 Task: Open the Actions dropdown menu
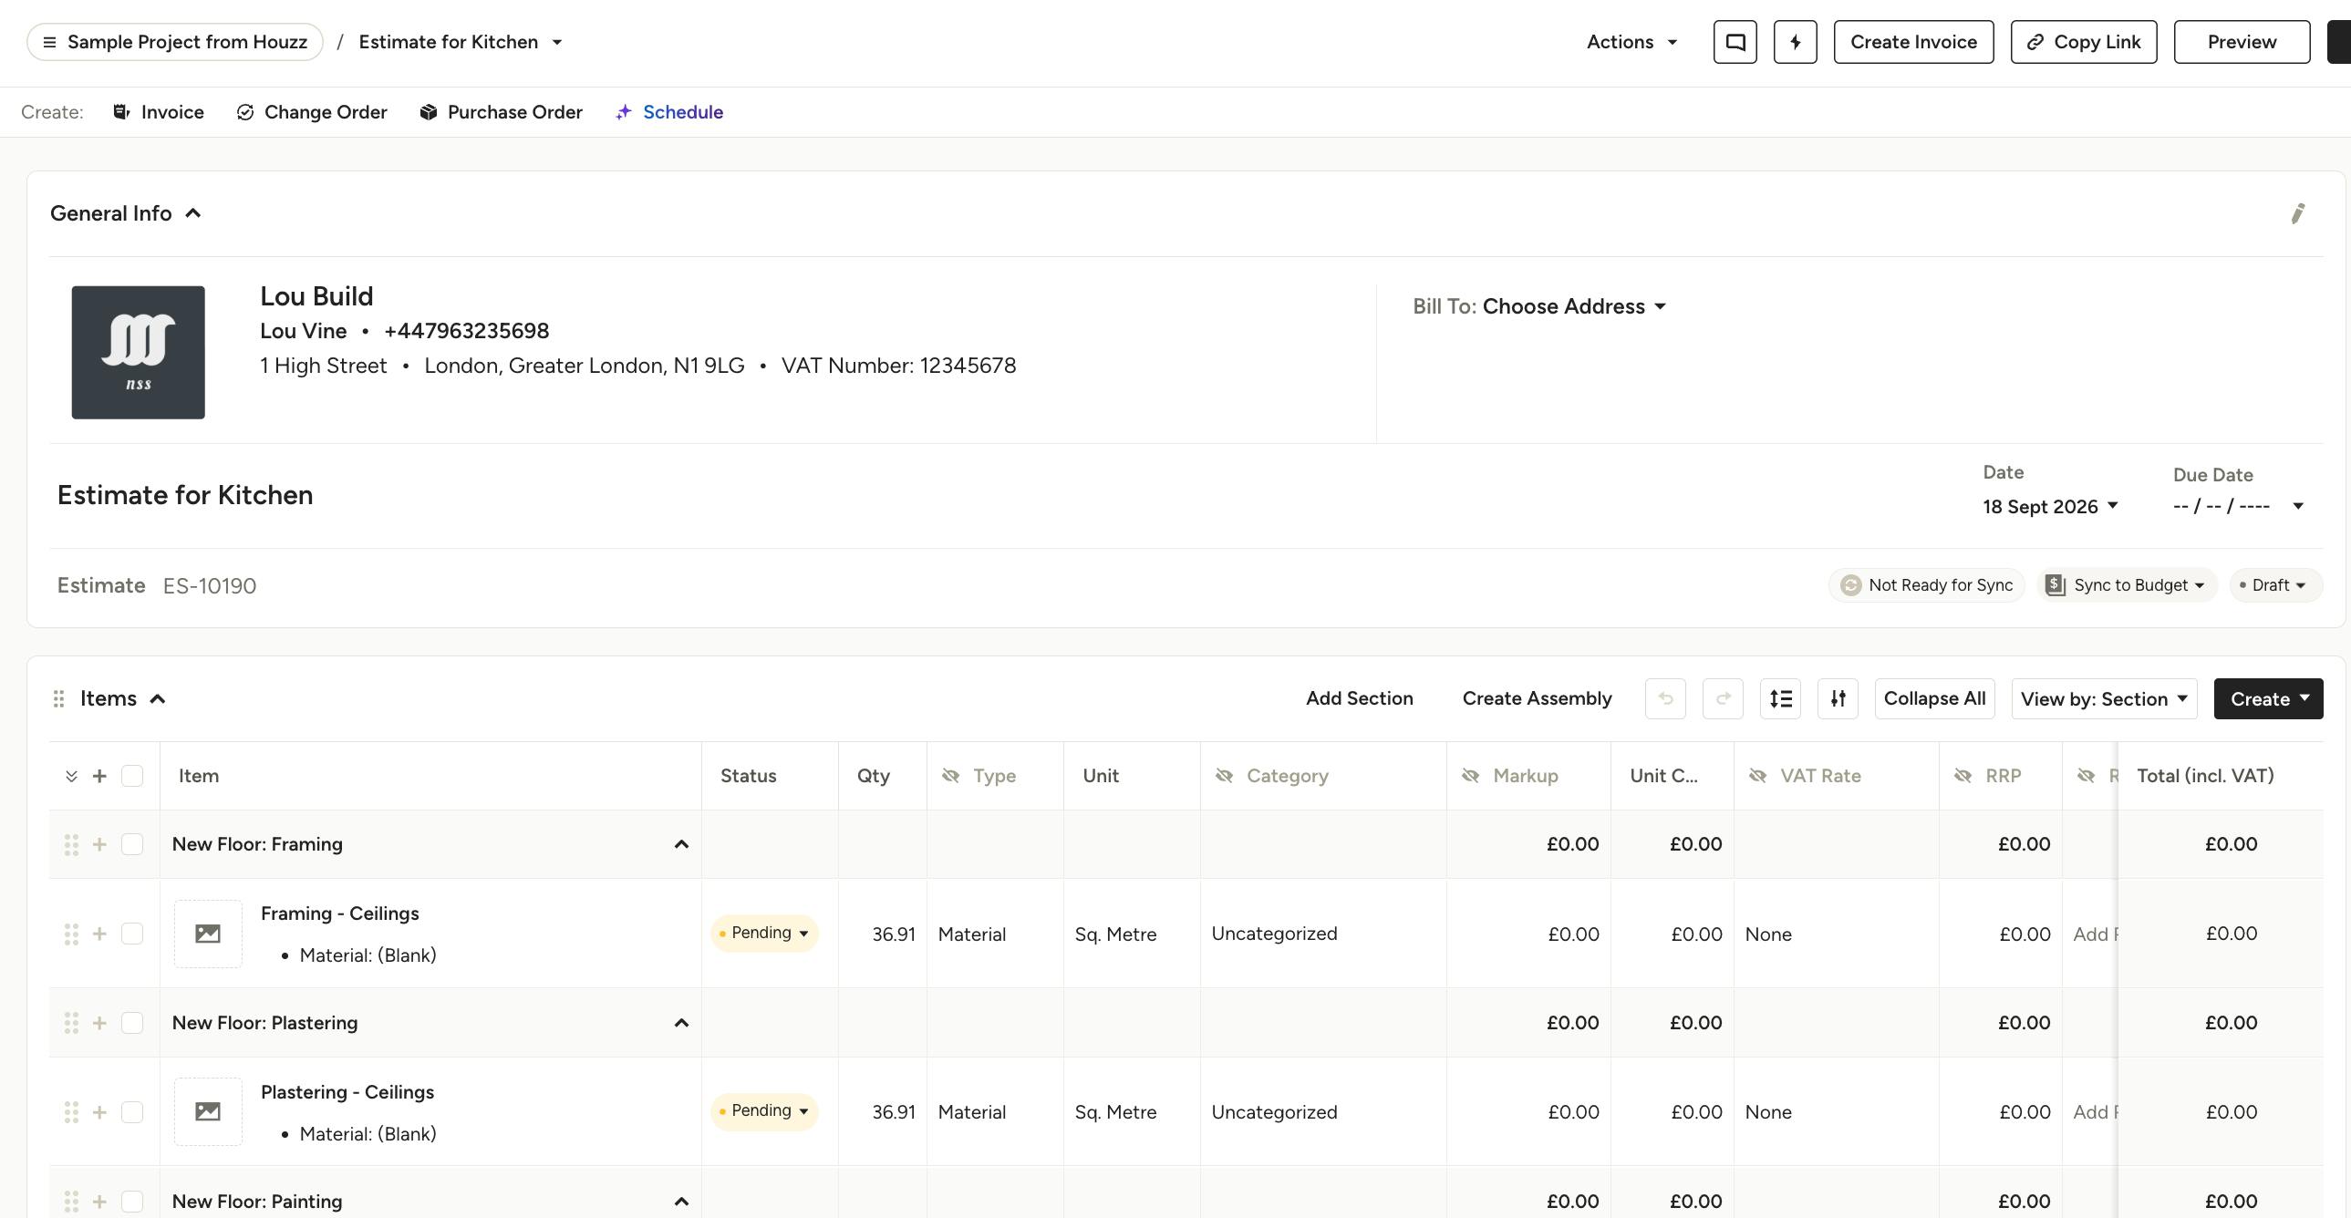point(1631,42)
